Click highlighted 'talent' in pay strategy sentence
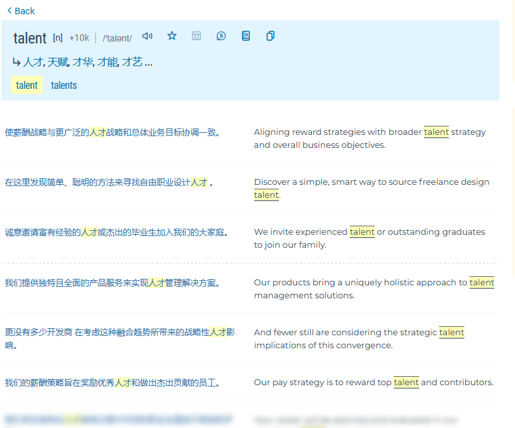The height and width of the screenshot is (428, 515). coord(406,383)
